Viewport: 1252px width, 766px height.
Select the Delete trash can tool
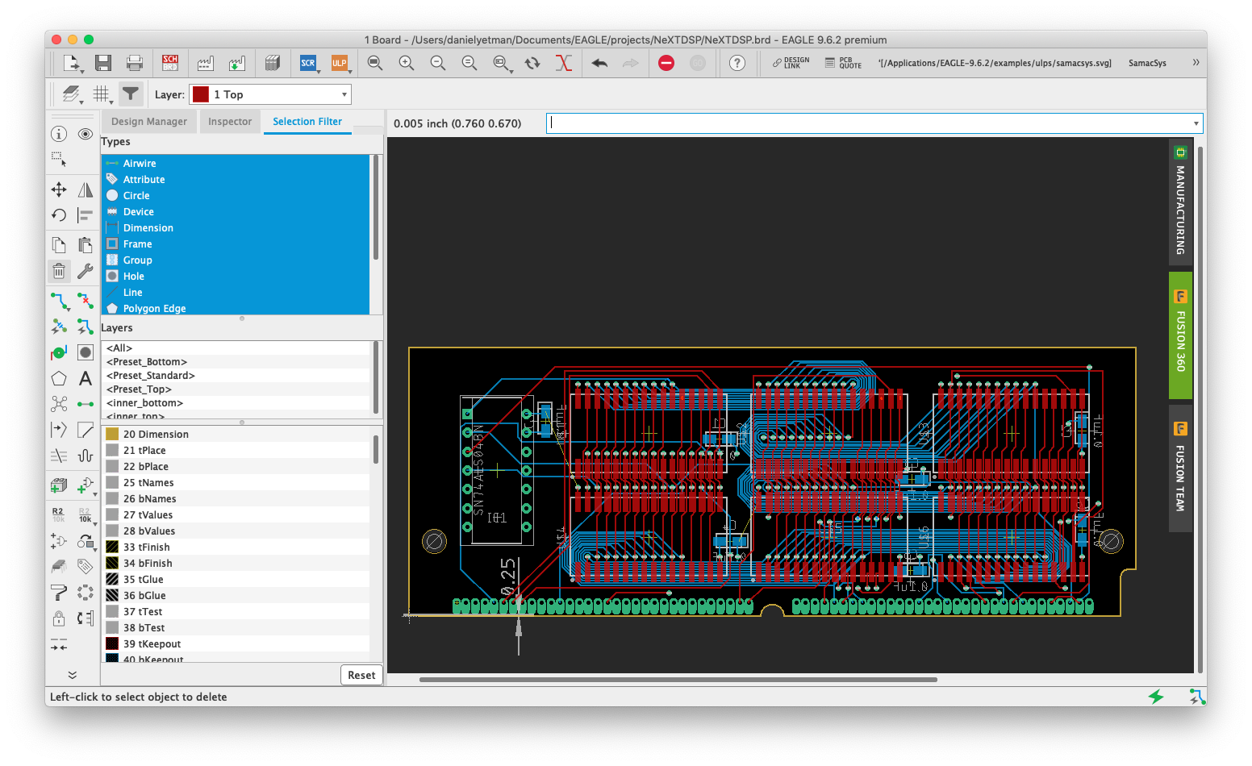[59, 271]
